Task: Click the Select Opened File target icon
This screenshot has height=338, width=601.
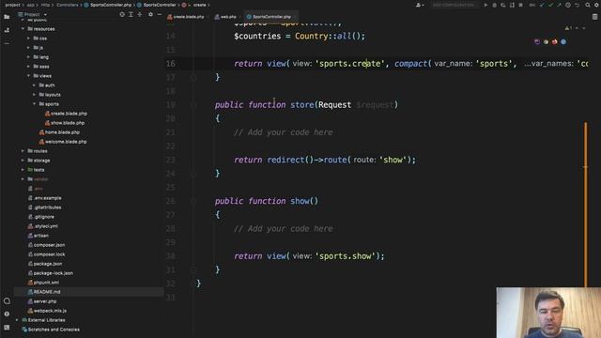Action: 122,15
